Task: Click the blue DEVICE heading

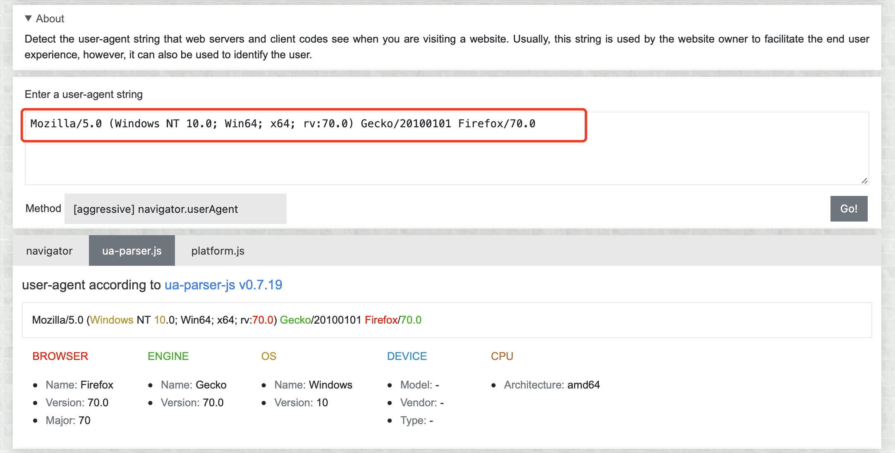Action: point(407,356)
